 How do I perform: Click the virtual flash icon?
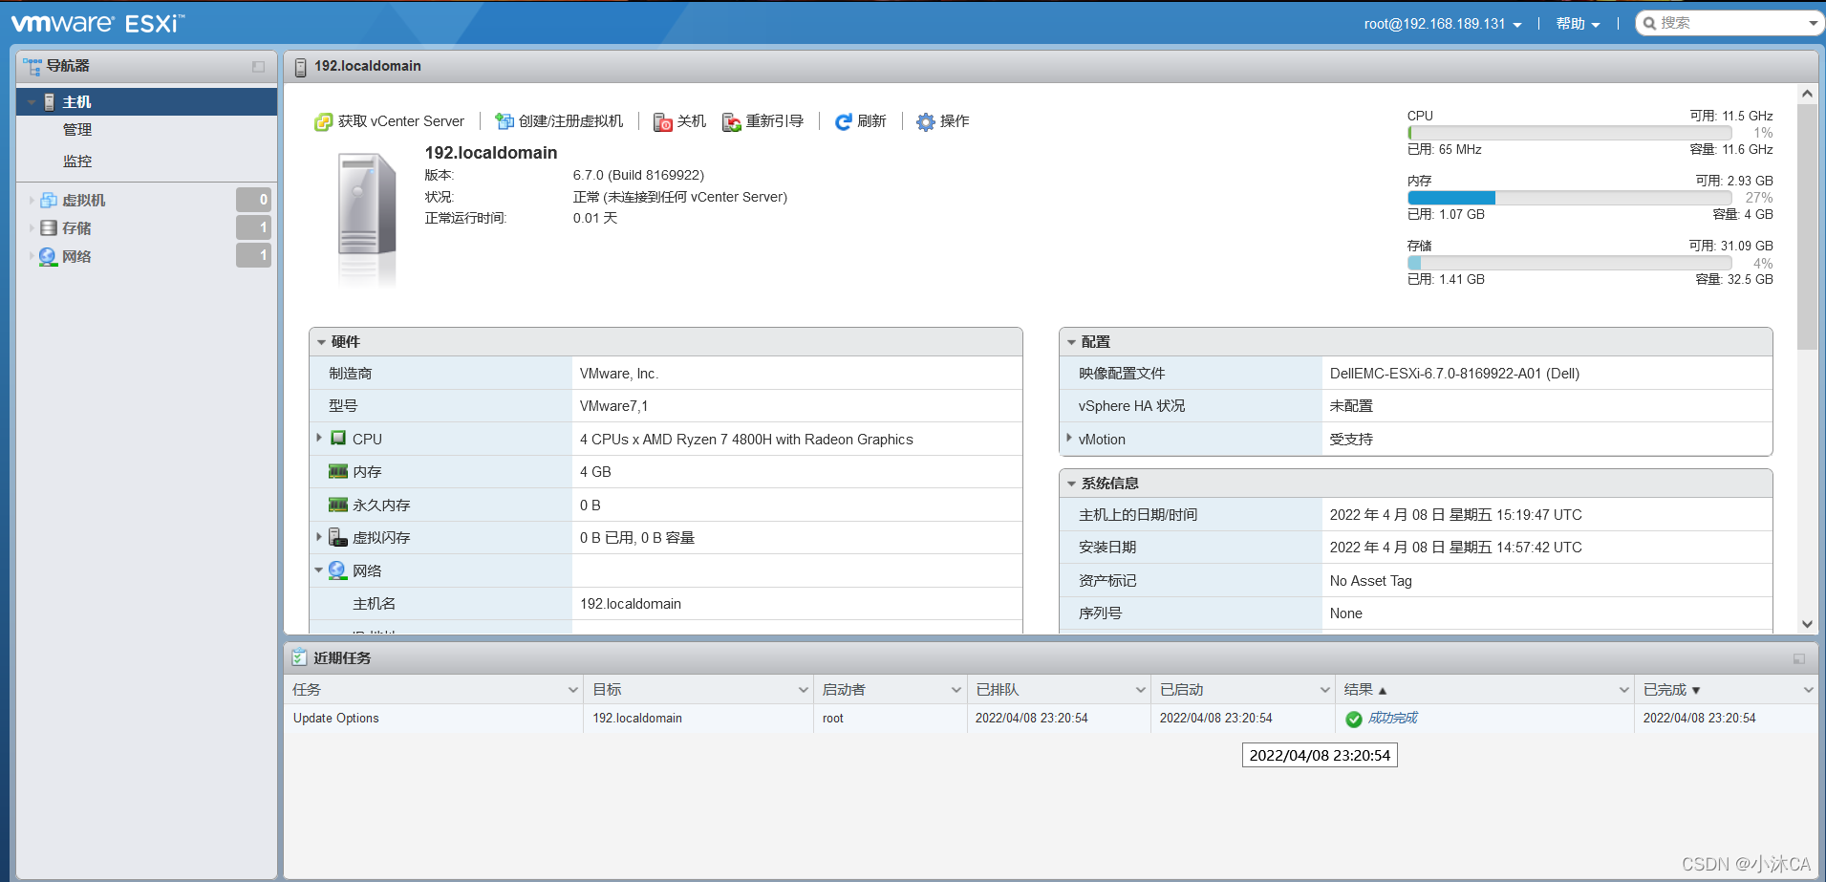[338, 537]
